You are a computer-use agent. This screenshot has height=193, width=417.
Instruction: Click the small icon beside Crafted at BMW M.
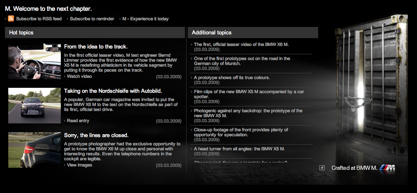(x=322, y=168)
